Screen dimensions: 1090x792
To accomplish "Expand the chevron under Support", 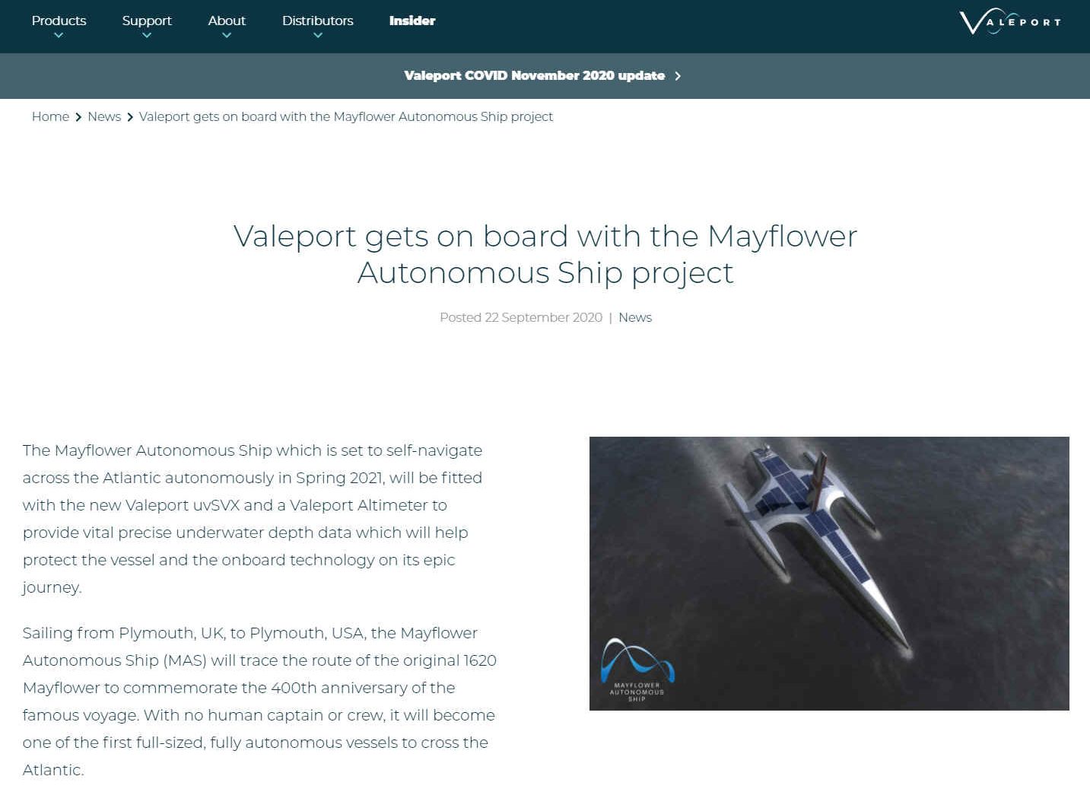I will pos(147,35).
